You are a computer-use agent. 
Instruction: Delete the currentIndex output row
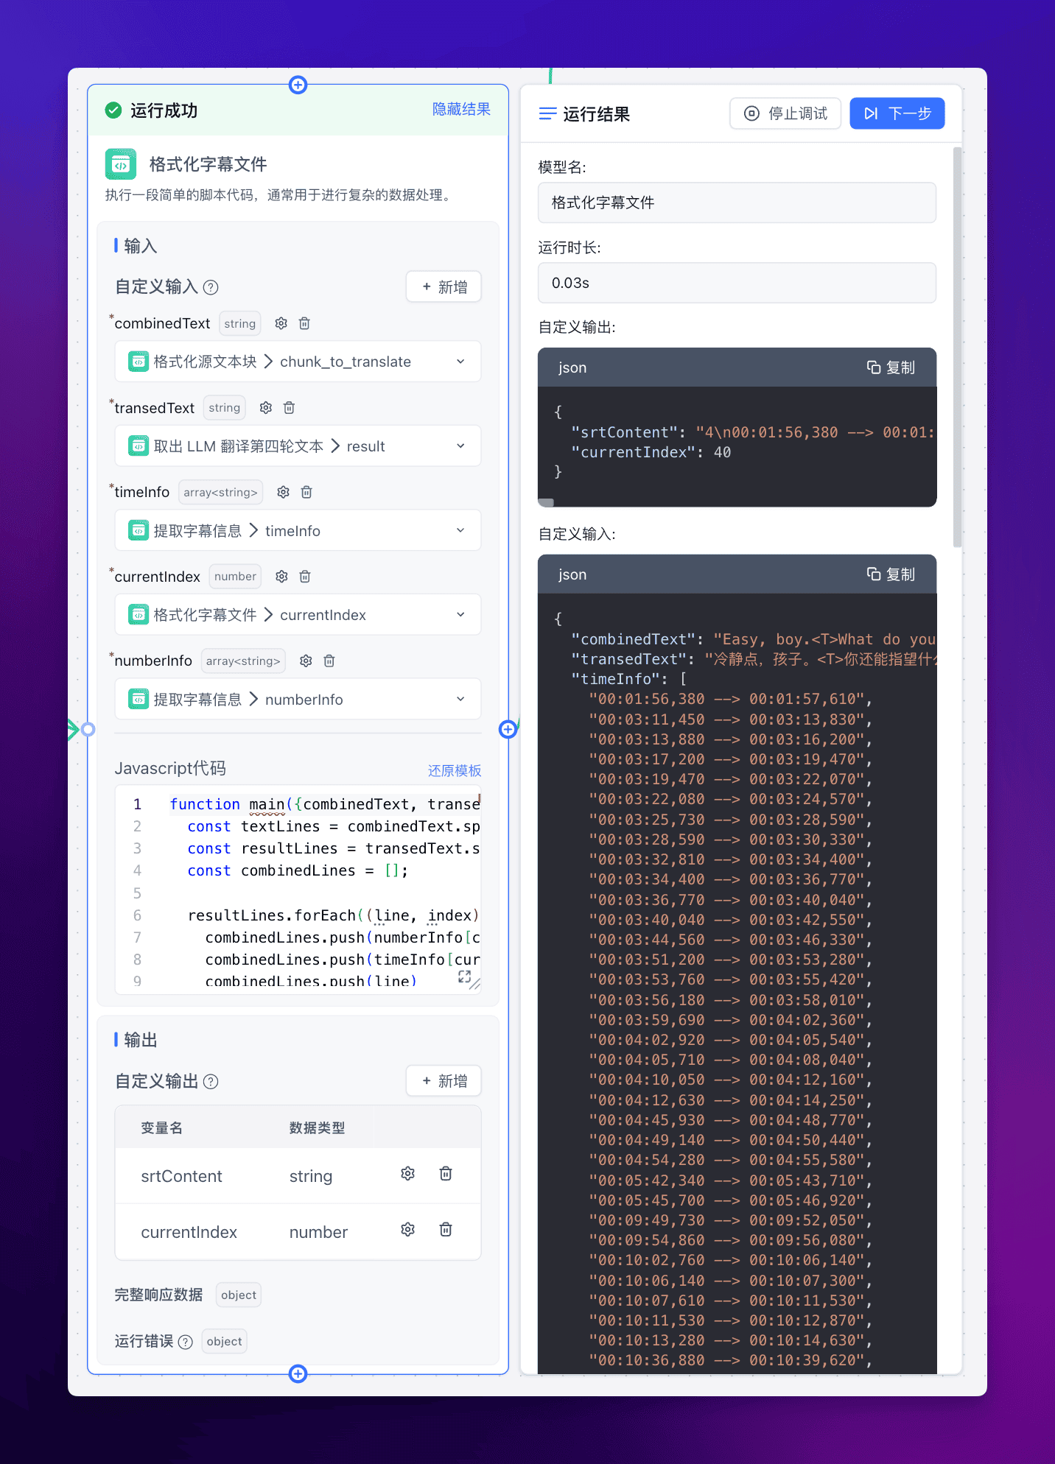(446, 1229)
